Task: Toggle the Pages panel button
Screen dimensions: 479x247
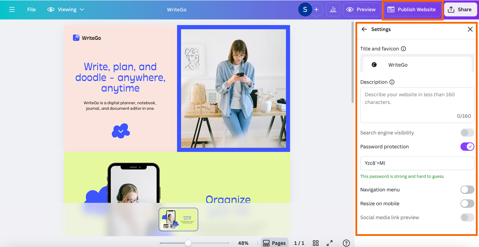Action: click(x=274, y=243)
